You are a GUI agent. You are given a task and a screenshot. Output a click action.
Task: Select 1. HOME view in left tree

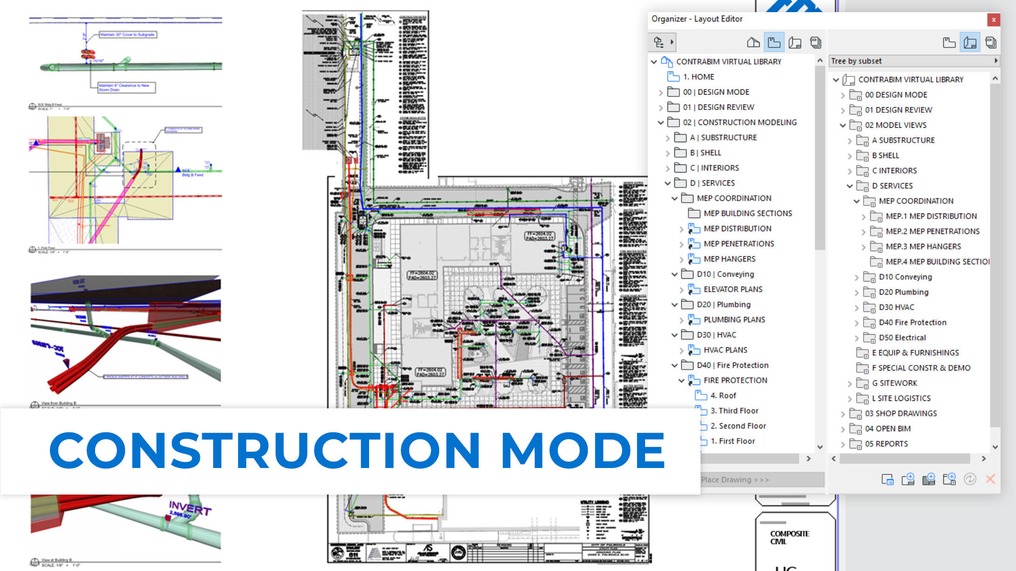click(x=698, y=77)
